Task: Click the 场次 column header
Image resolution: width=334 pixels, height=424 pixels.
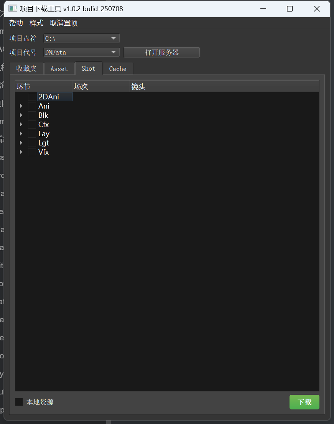Action: (x=101, y=87)
